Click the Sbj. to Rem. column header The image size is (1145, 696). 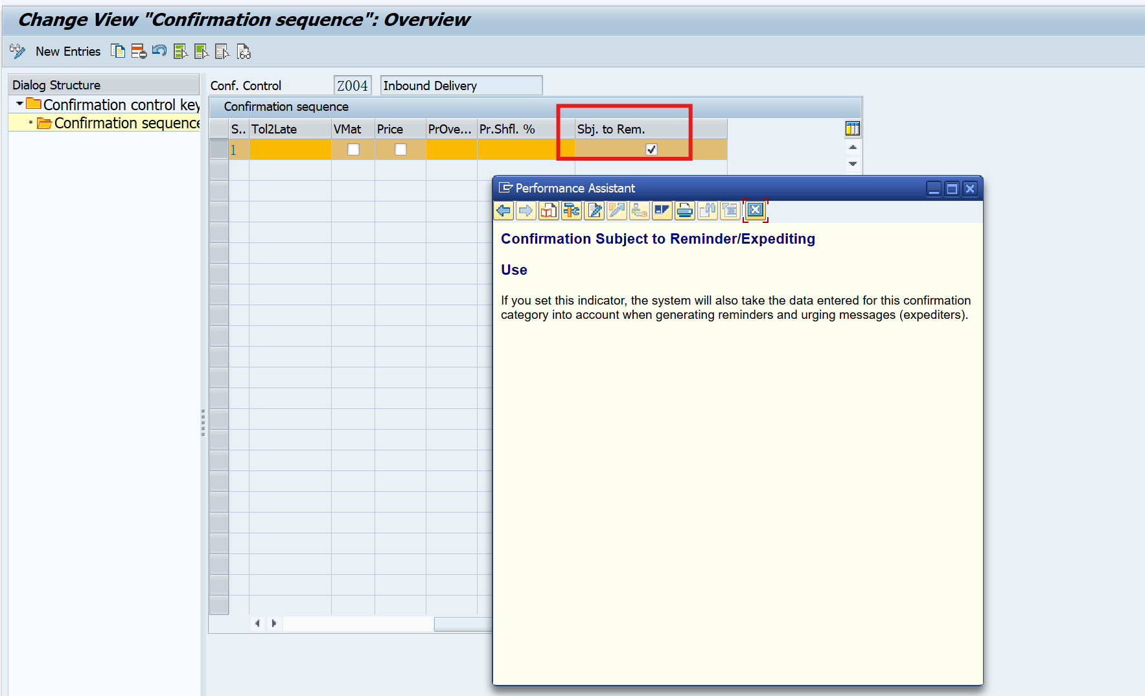point(651,129)
